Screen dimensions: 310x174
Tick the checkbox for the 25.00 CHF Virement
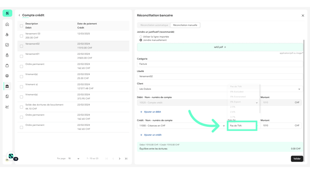21,76
